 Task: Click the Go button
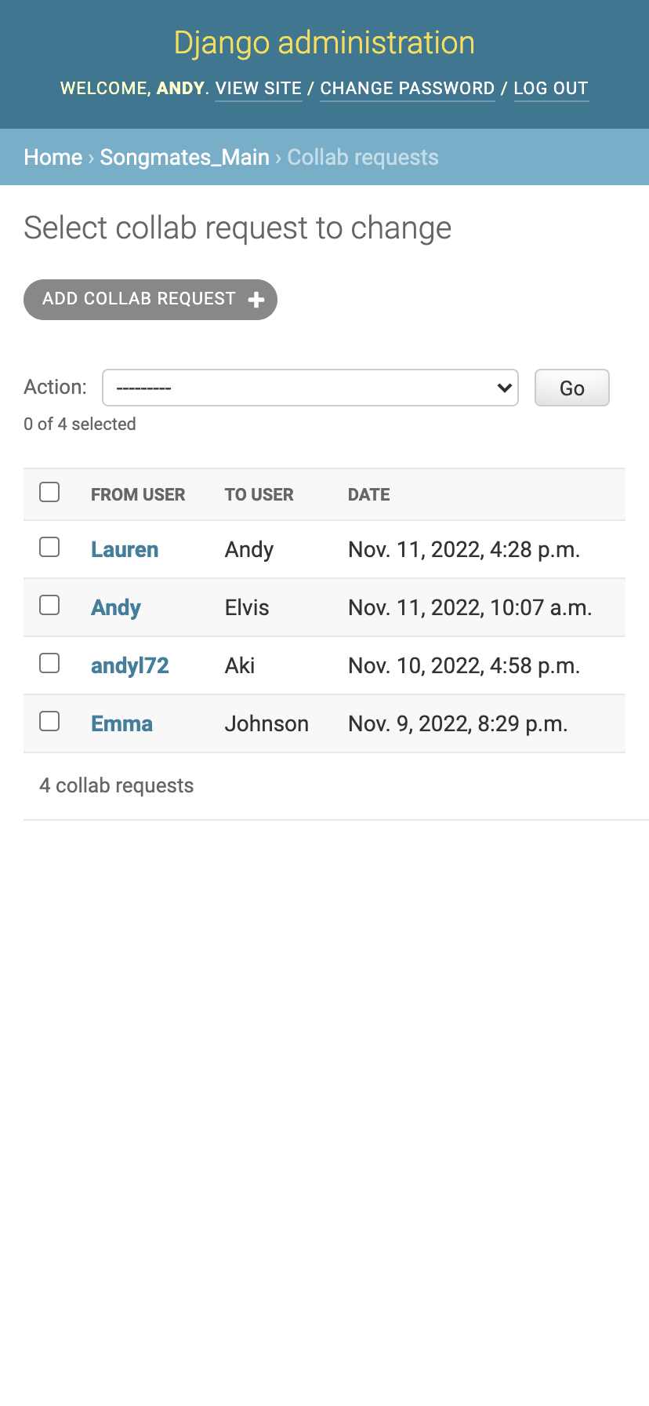point(572,388)
